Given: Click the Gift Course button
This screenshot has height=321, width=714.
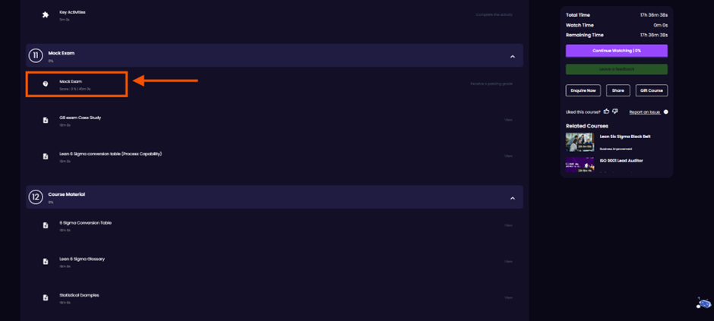Looking at the screenshot, I should (652, 90).
